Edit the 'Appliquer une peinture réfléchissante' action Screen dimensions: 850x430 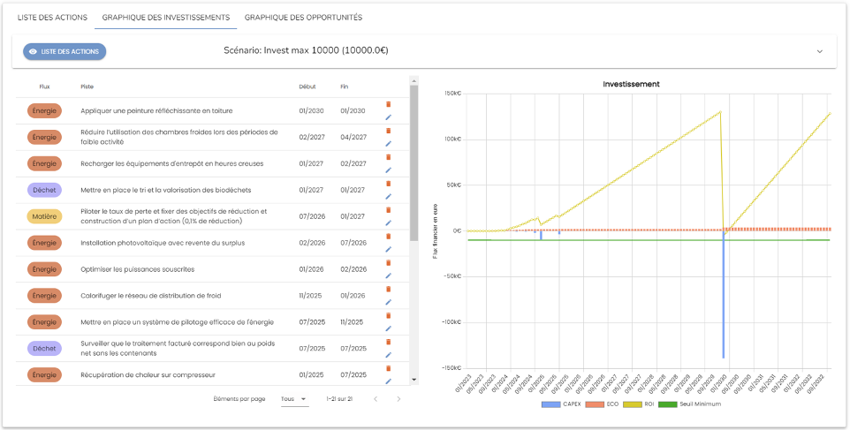pos(388,117)
